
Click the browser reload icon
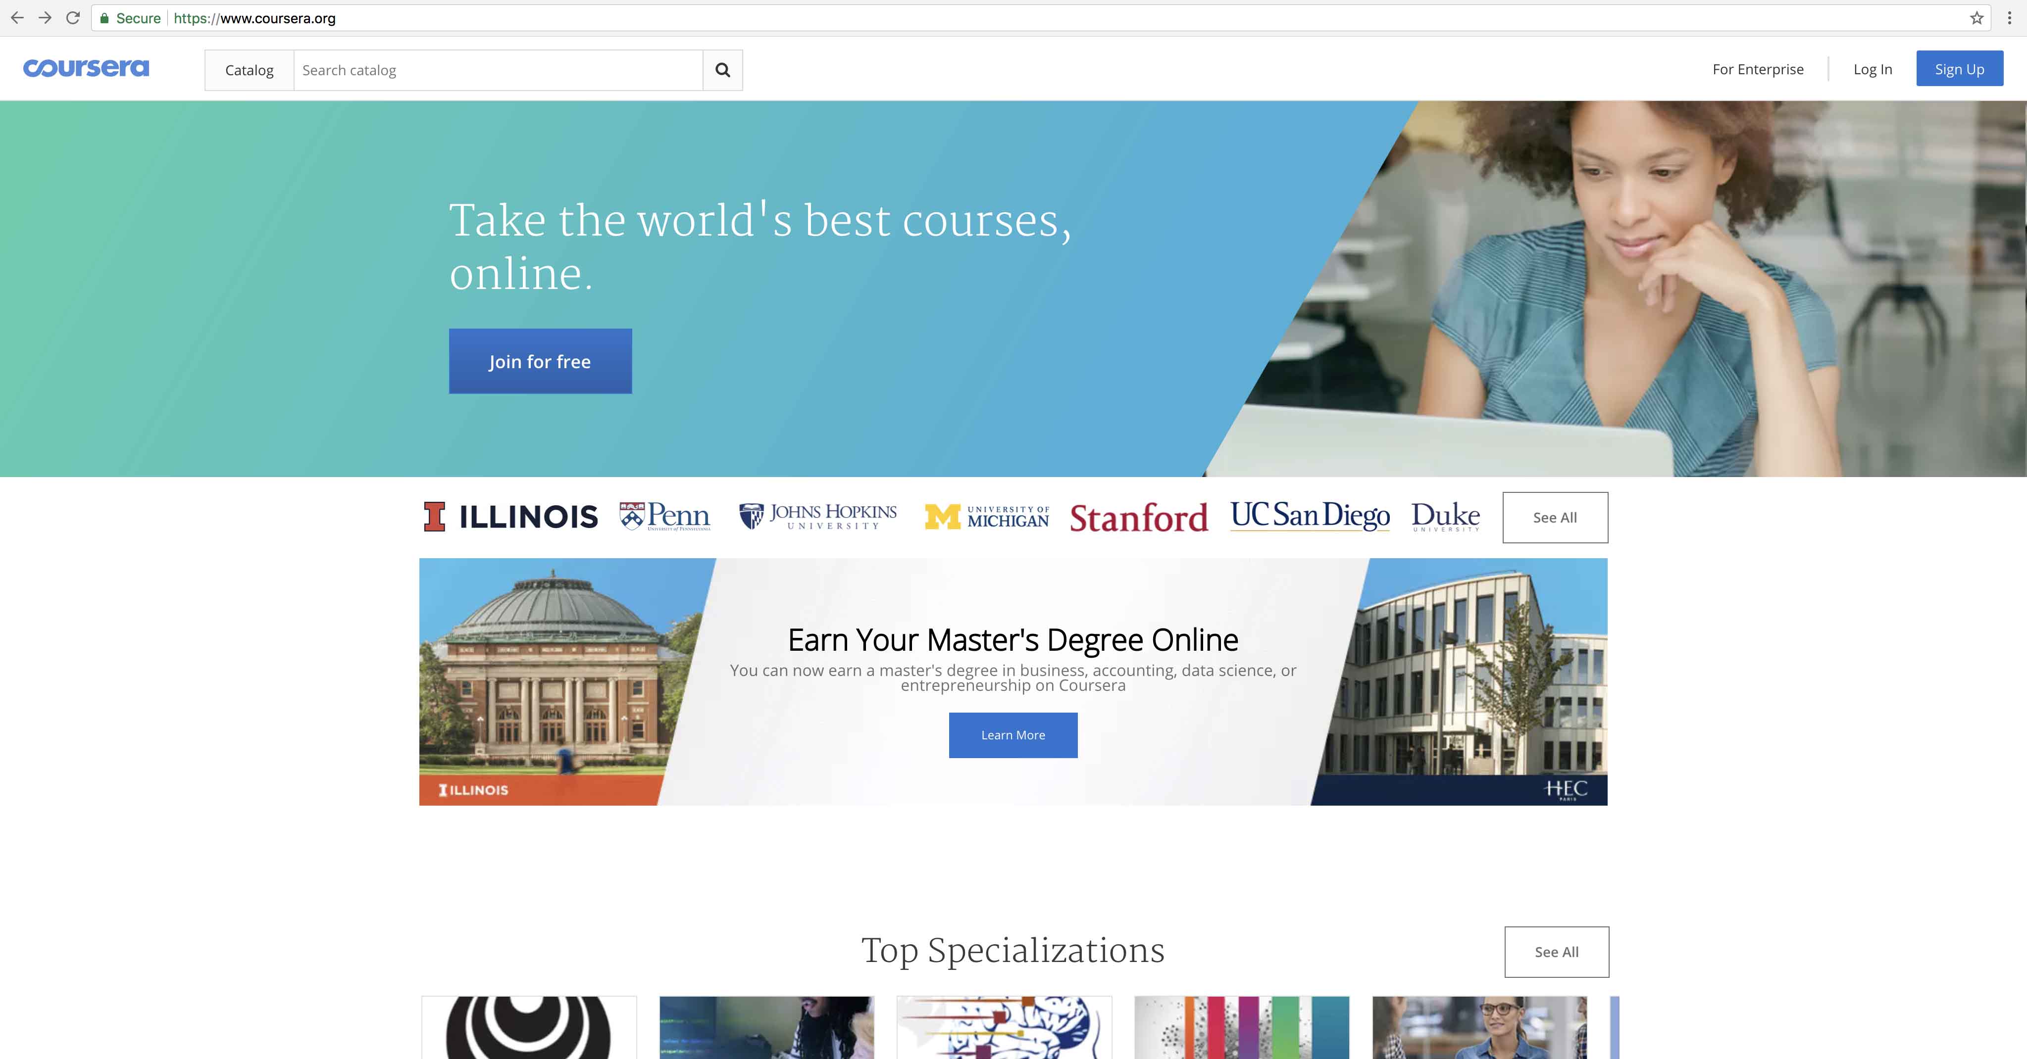73,18
